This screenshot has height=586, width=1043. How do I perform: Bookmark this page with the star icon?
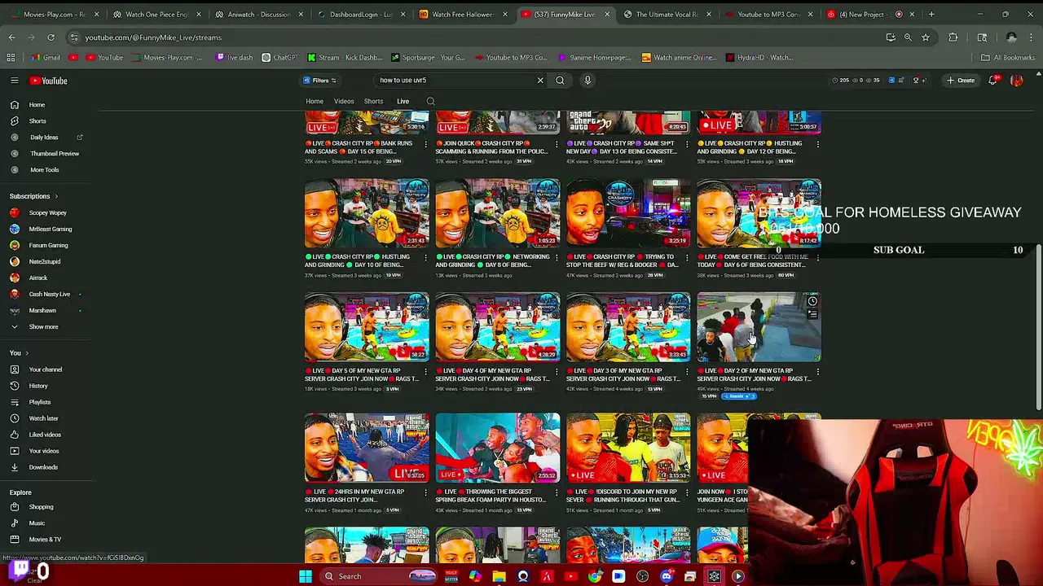[925, 37]
